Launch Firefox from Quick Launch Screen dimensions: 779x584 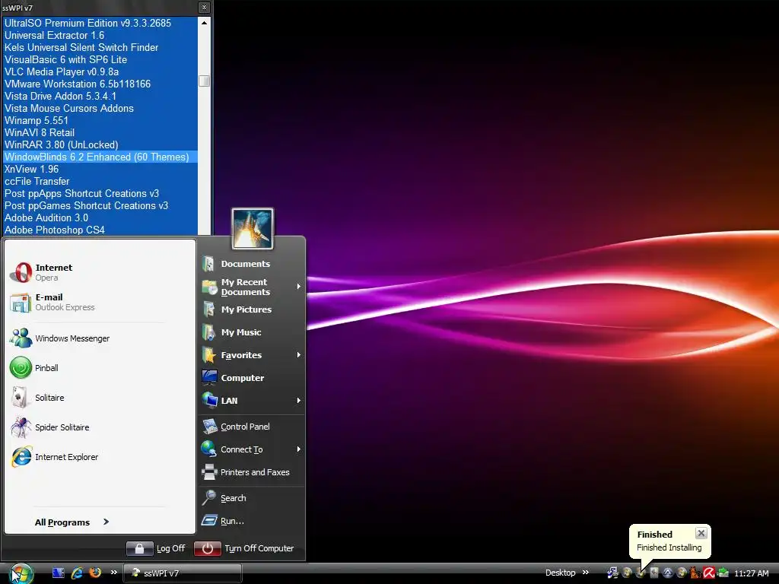(95, 573)
